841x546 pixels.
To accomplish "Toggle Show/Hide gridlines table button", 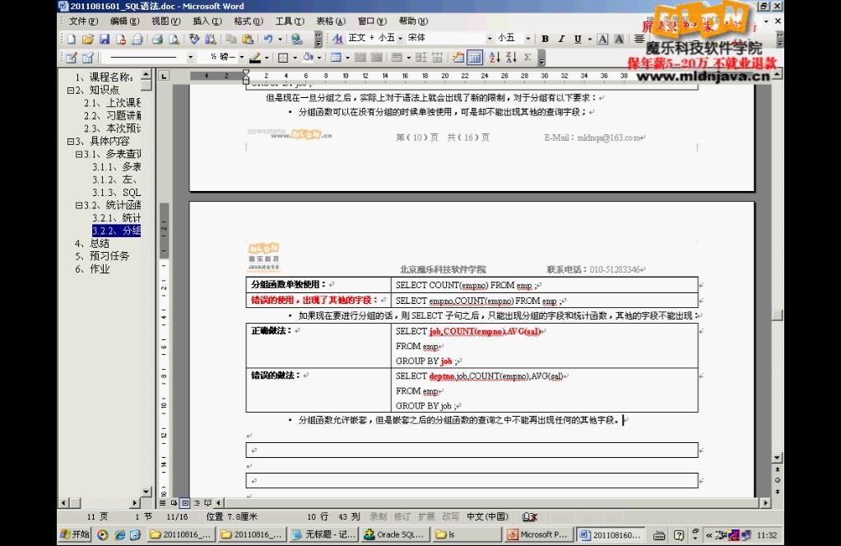I will [x=475, y=58].
